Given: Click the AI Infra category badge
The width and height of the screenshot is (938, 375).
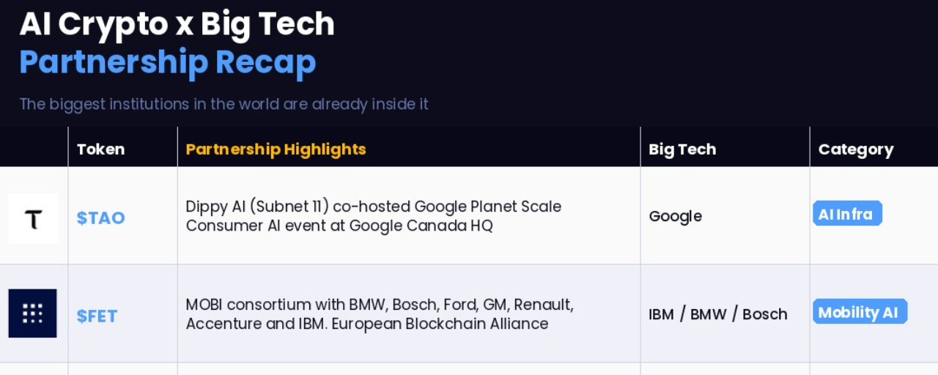Looking at the screenshot, I should tap(847, 214).
